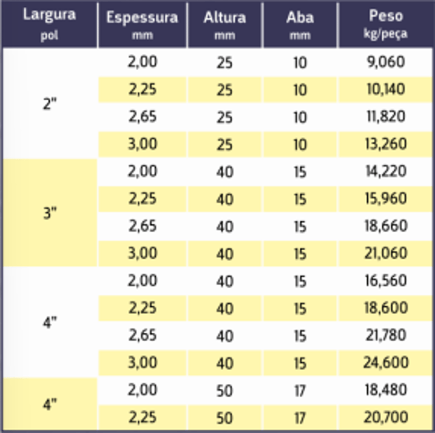The height and width of the screenshot is (433, 435).
Task: Select the Espessura mm column header
Action: tap(142, 24)
